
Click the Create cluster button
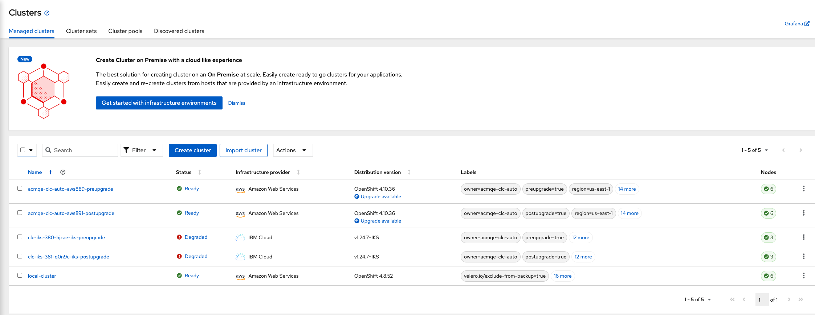192,150
